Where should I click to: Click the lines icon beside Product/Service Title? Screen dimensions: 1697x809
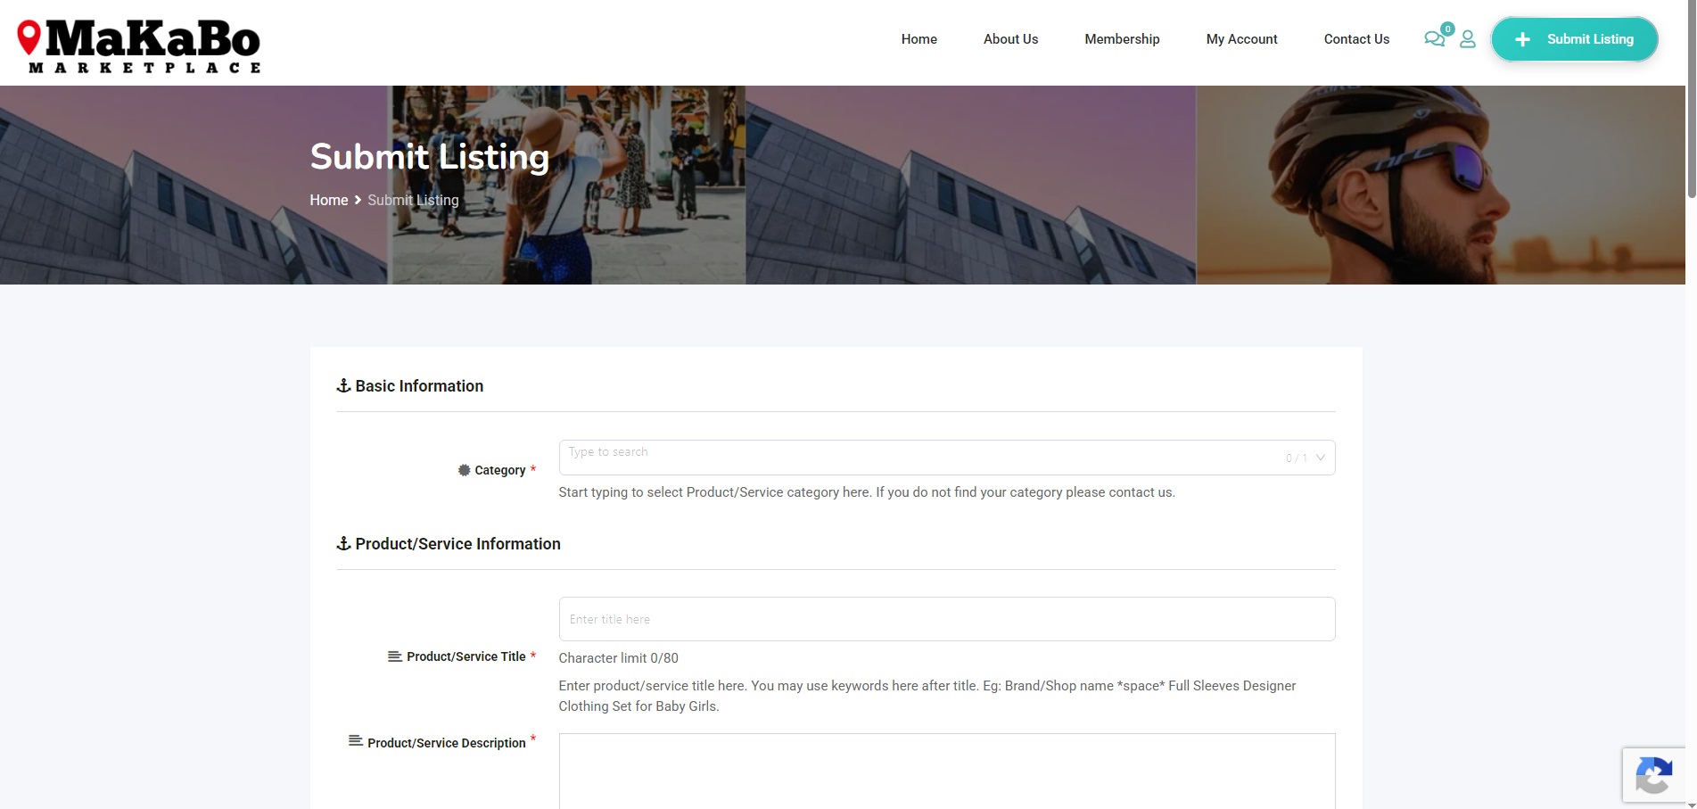tap(395, 656)
